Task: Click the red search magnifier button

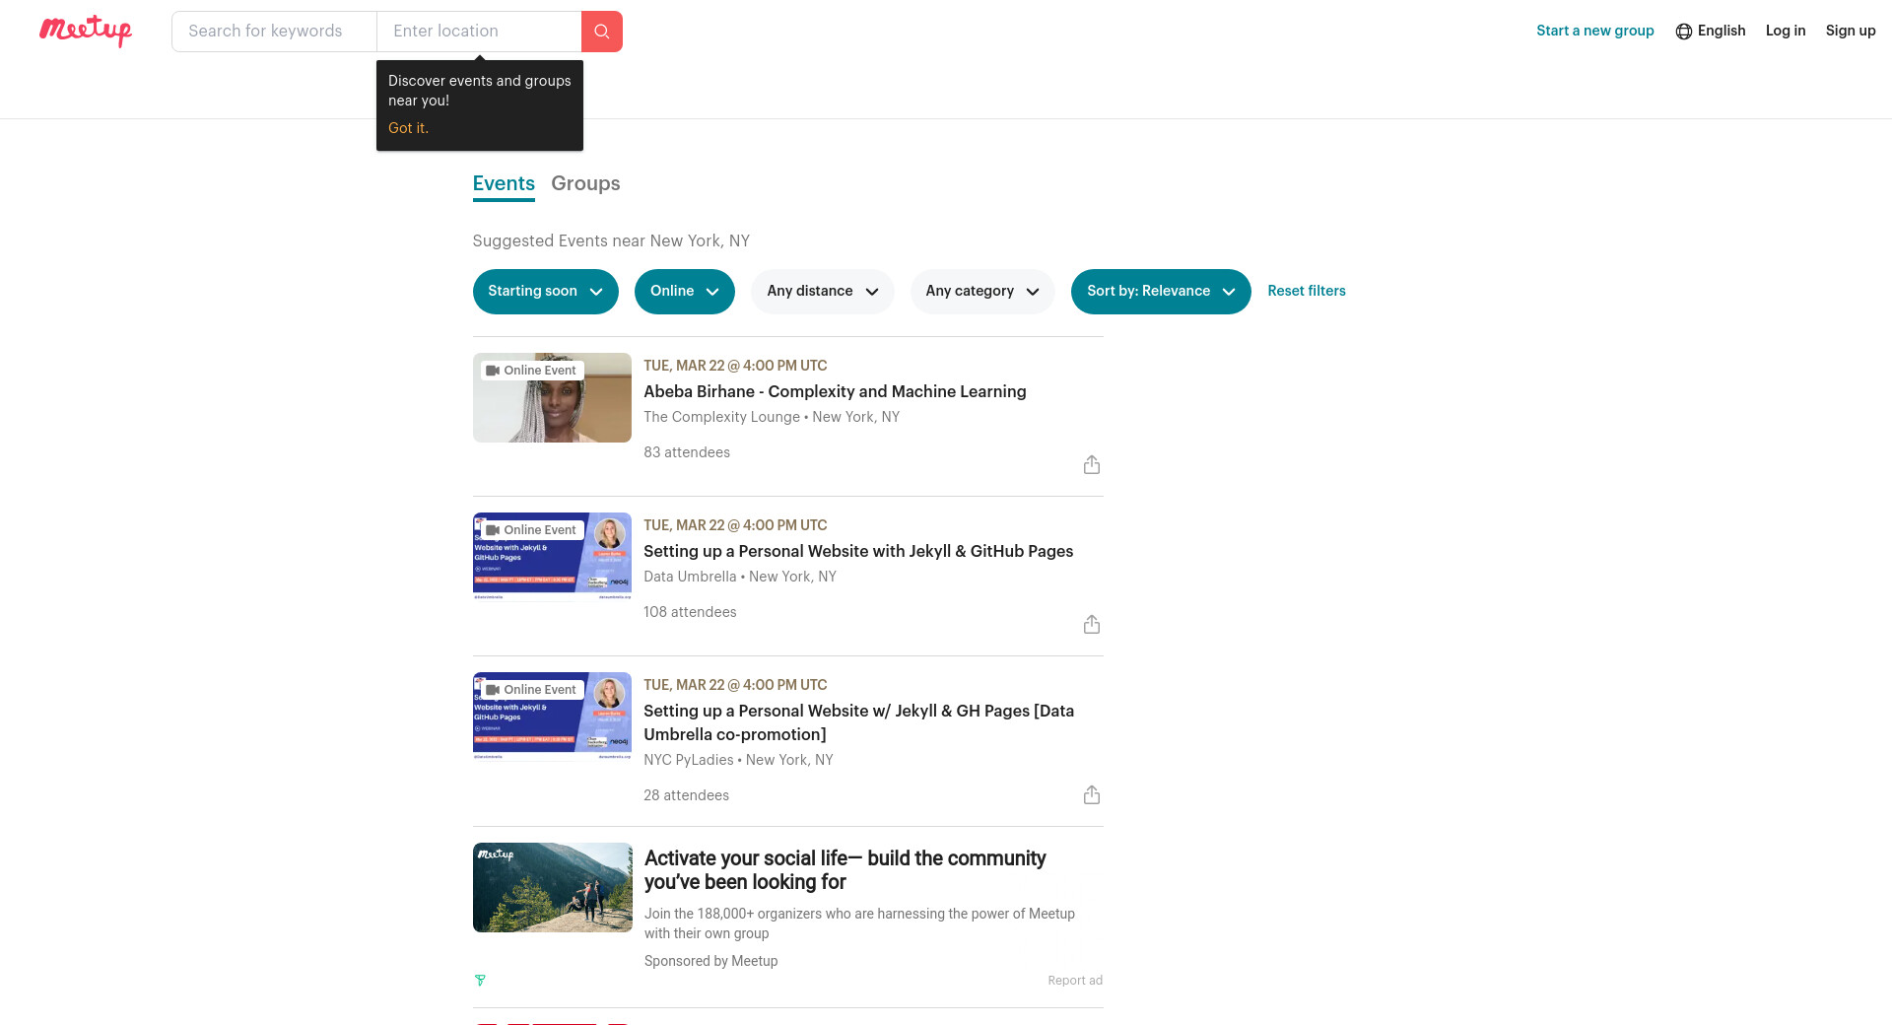Action: click(x=602, y=32)
